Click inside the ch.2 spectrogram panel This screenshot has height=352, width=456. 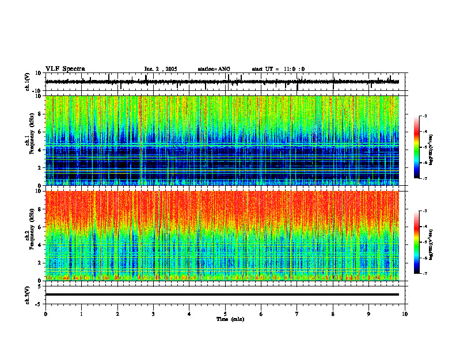click(222, 236)
